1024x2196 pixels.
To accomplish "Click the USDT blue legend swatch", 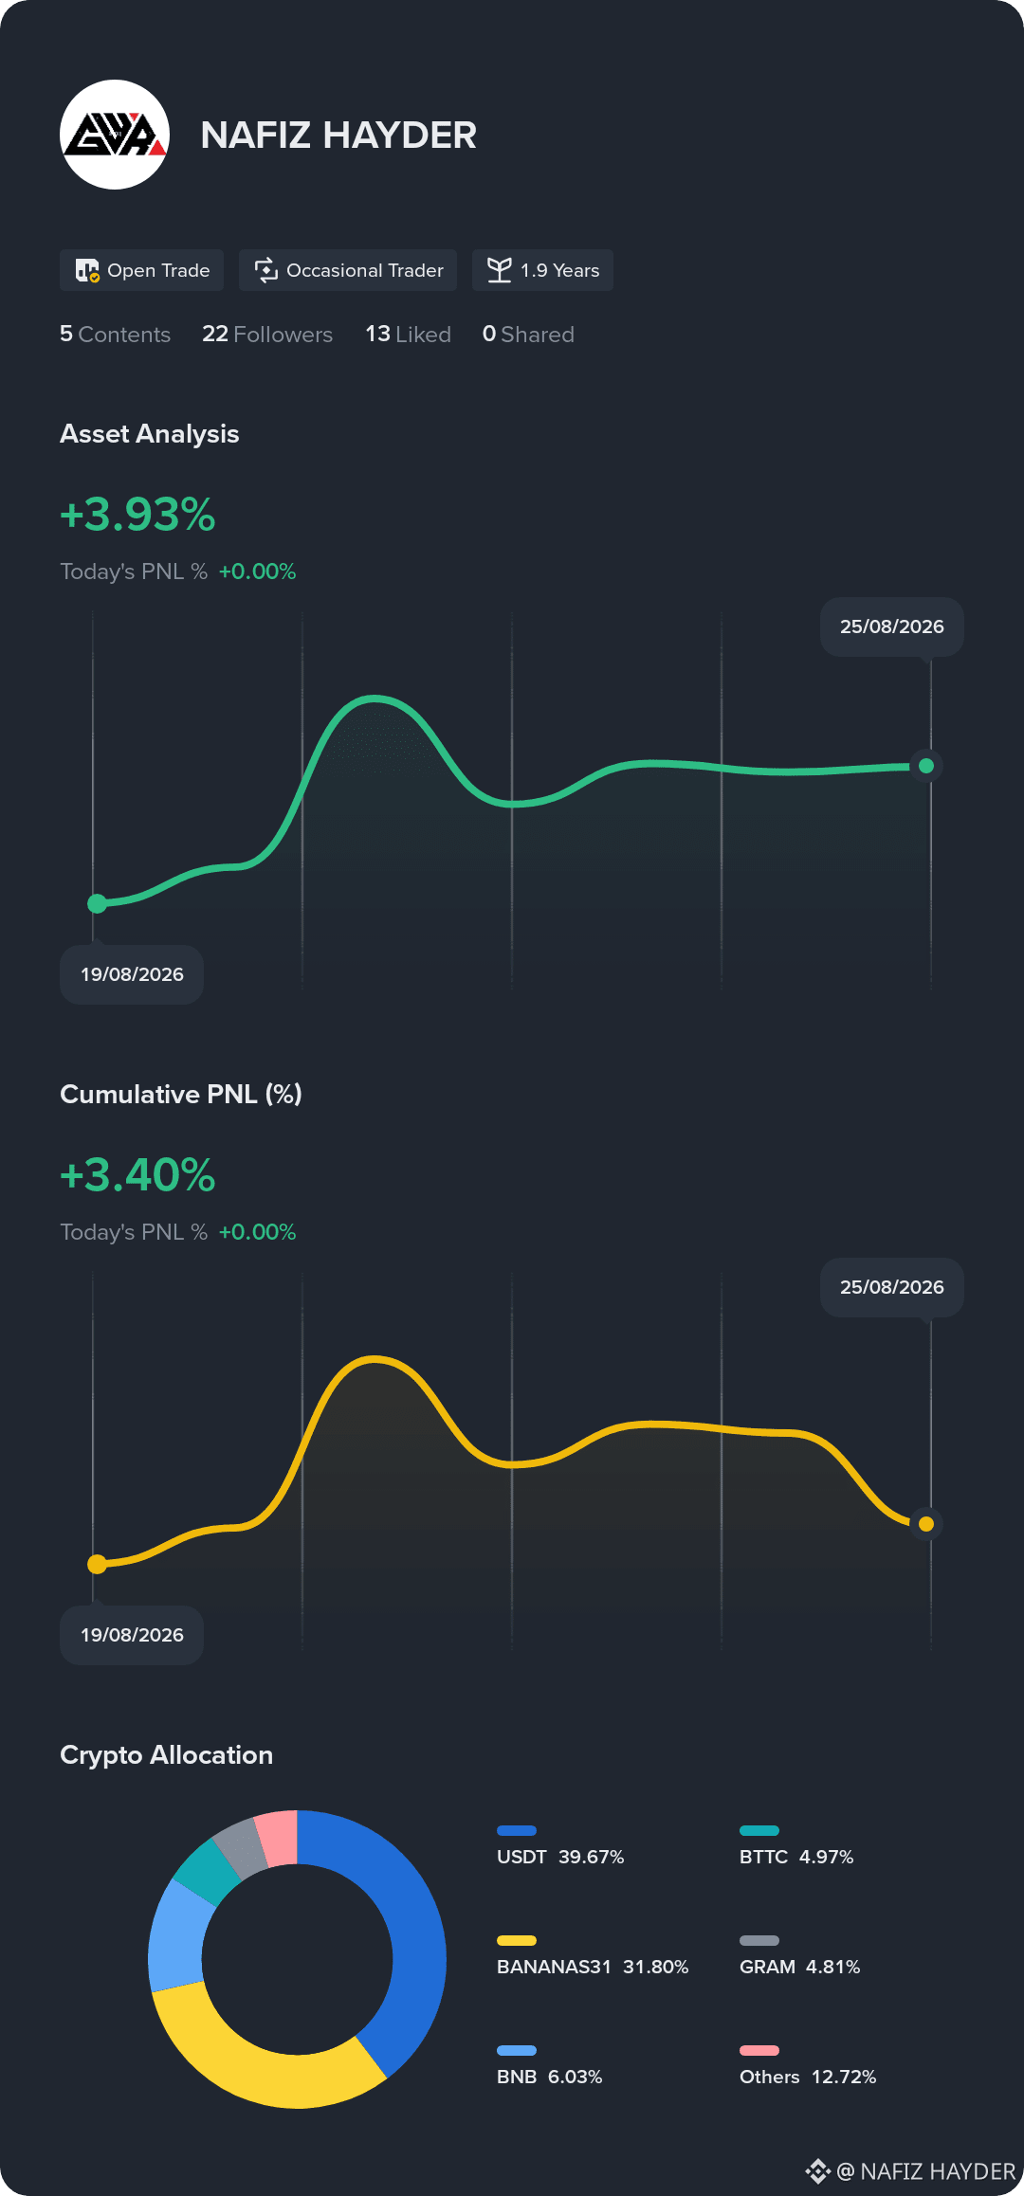I will click(x=517, y=1830).
